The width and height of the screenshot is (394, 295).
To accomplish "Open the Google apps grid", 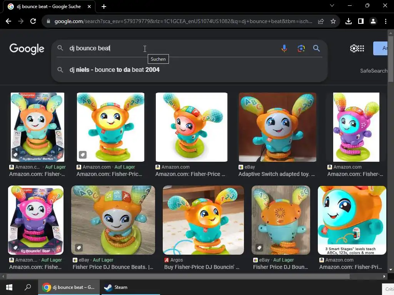I will [361, 48].
